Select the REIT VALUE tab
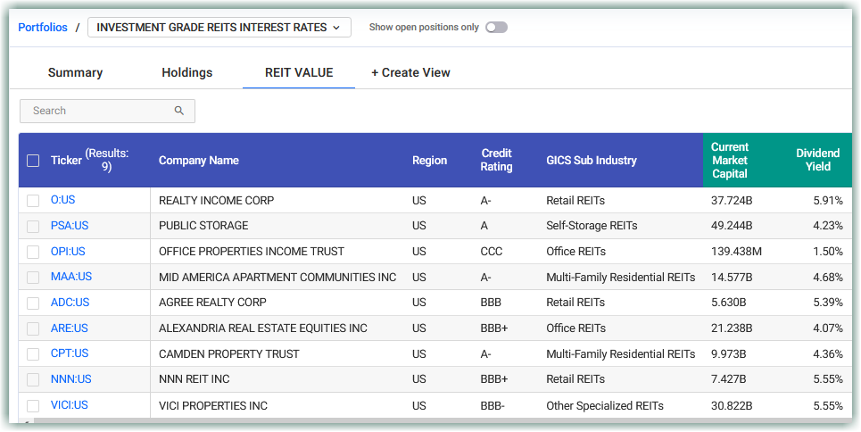The height and width of the screenshot is (432, 861). [299, 72]
